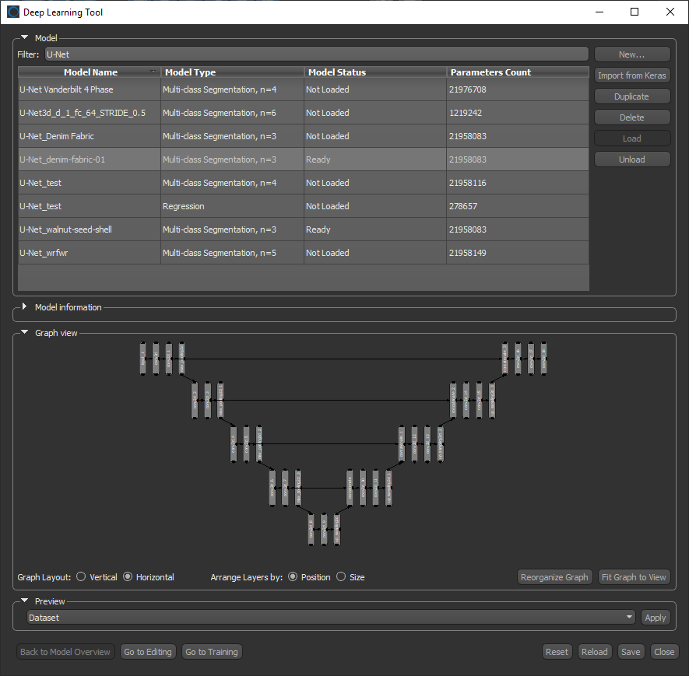This screenshot has height=676, width=689.
Task: Select Vertical graph layout
Action: click(x=81, y=577)
